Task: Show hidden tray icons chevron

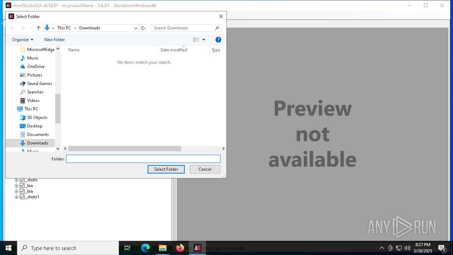Action: [382, 248]
